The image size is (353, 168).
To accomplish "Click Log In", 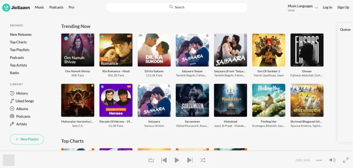I will [327, 7].
